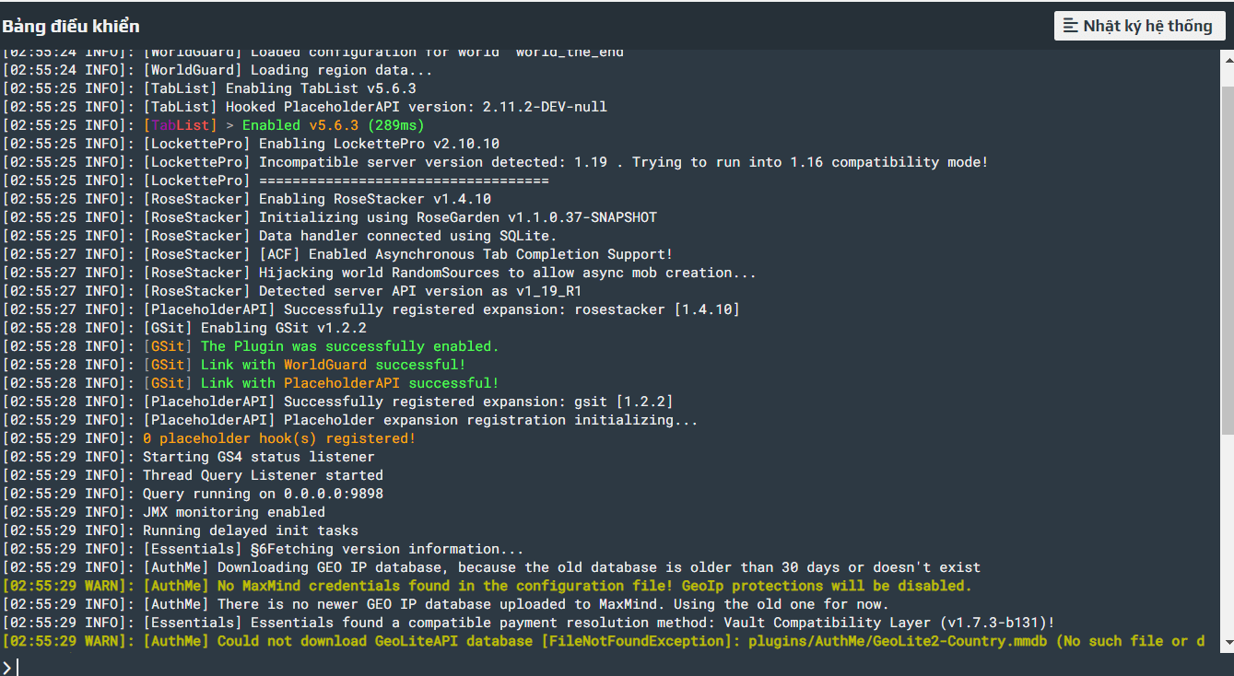Select the TabList "Enabled v5.6.3 (289ms)" log line
Screen dimensions: 1234x676
coord(284,125)
